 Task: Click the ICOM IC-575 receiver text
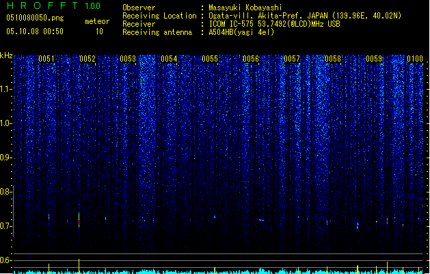point(274,24)
